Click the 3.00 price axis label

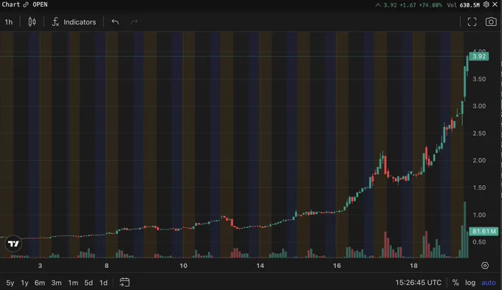pos(479,106)
